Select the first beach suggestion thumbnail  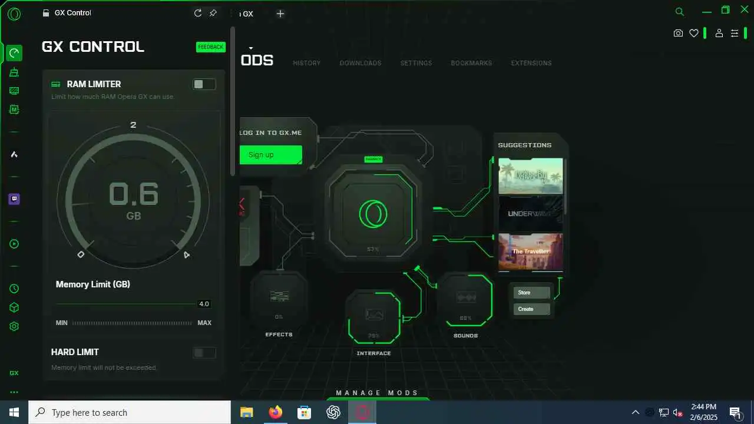[x=531, y=176]
